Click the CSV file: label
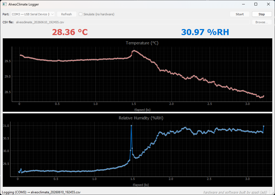Screen dimensions: 275x195 coord(8,22)
